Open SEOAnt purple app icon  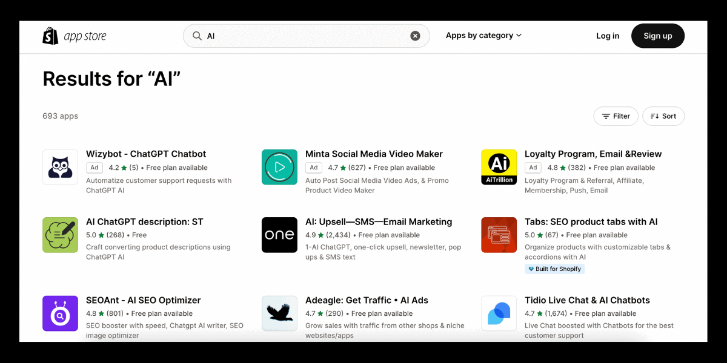[60, 313]
